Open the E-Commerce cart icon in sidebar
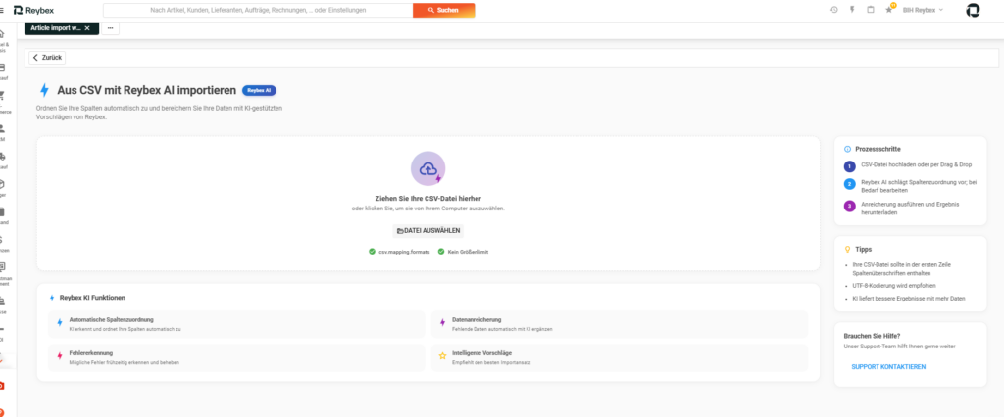The width and height of the screenshot is (1004, 417). click(2, 96)
